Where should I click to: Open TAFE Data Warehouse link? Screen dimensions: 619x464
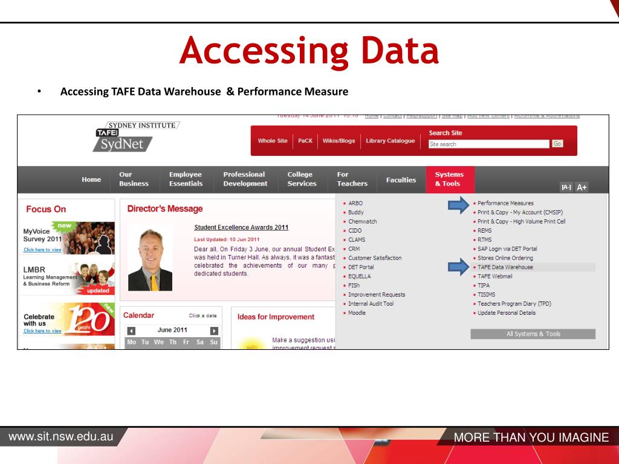[x=505, y=267]
